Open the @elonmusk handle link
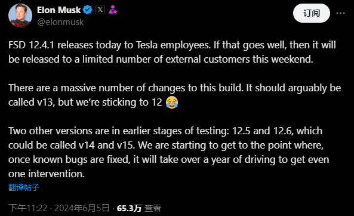Viewport: 354px width, 216px height. (60, 22)
